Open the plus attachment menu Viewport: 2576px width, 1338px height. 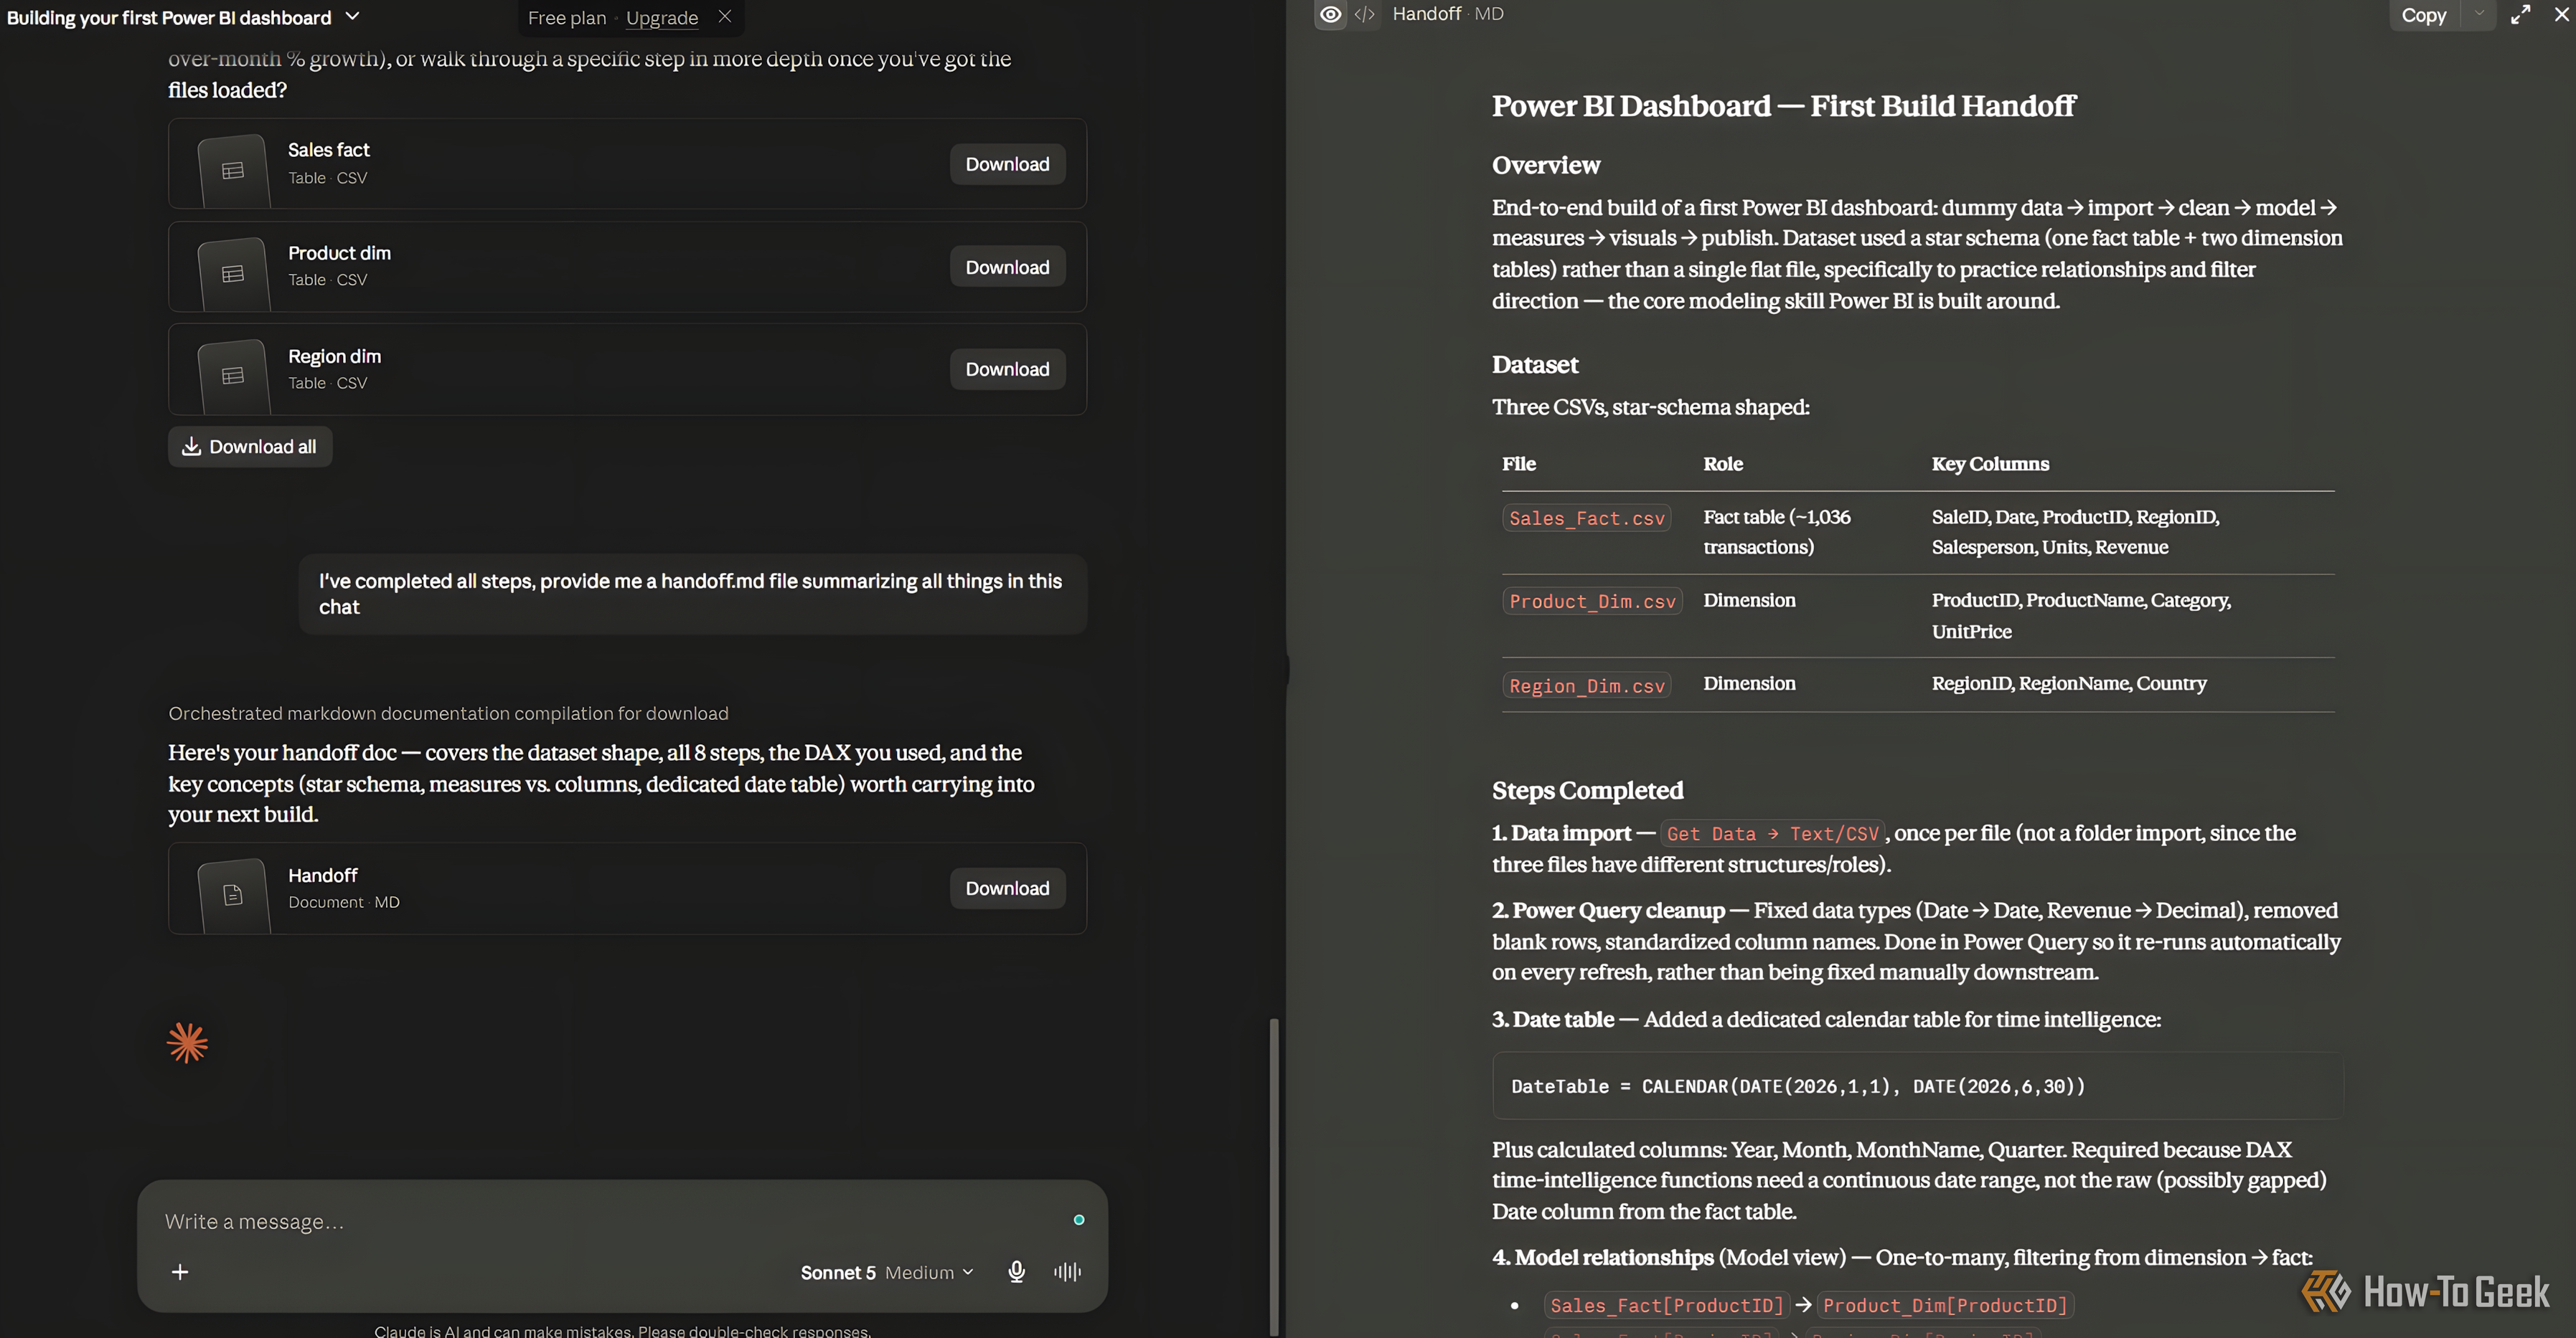point(180,1272)
